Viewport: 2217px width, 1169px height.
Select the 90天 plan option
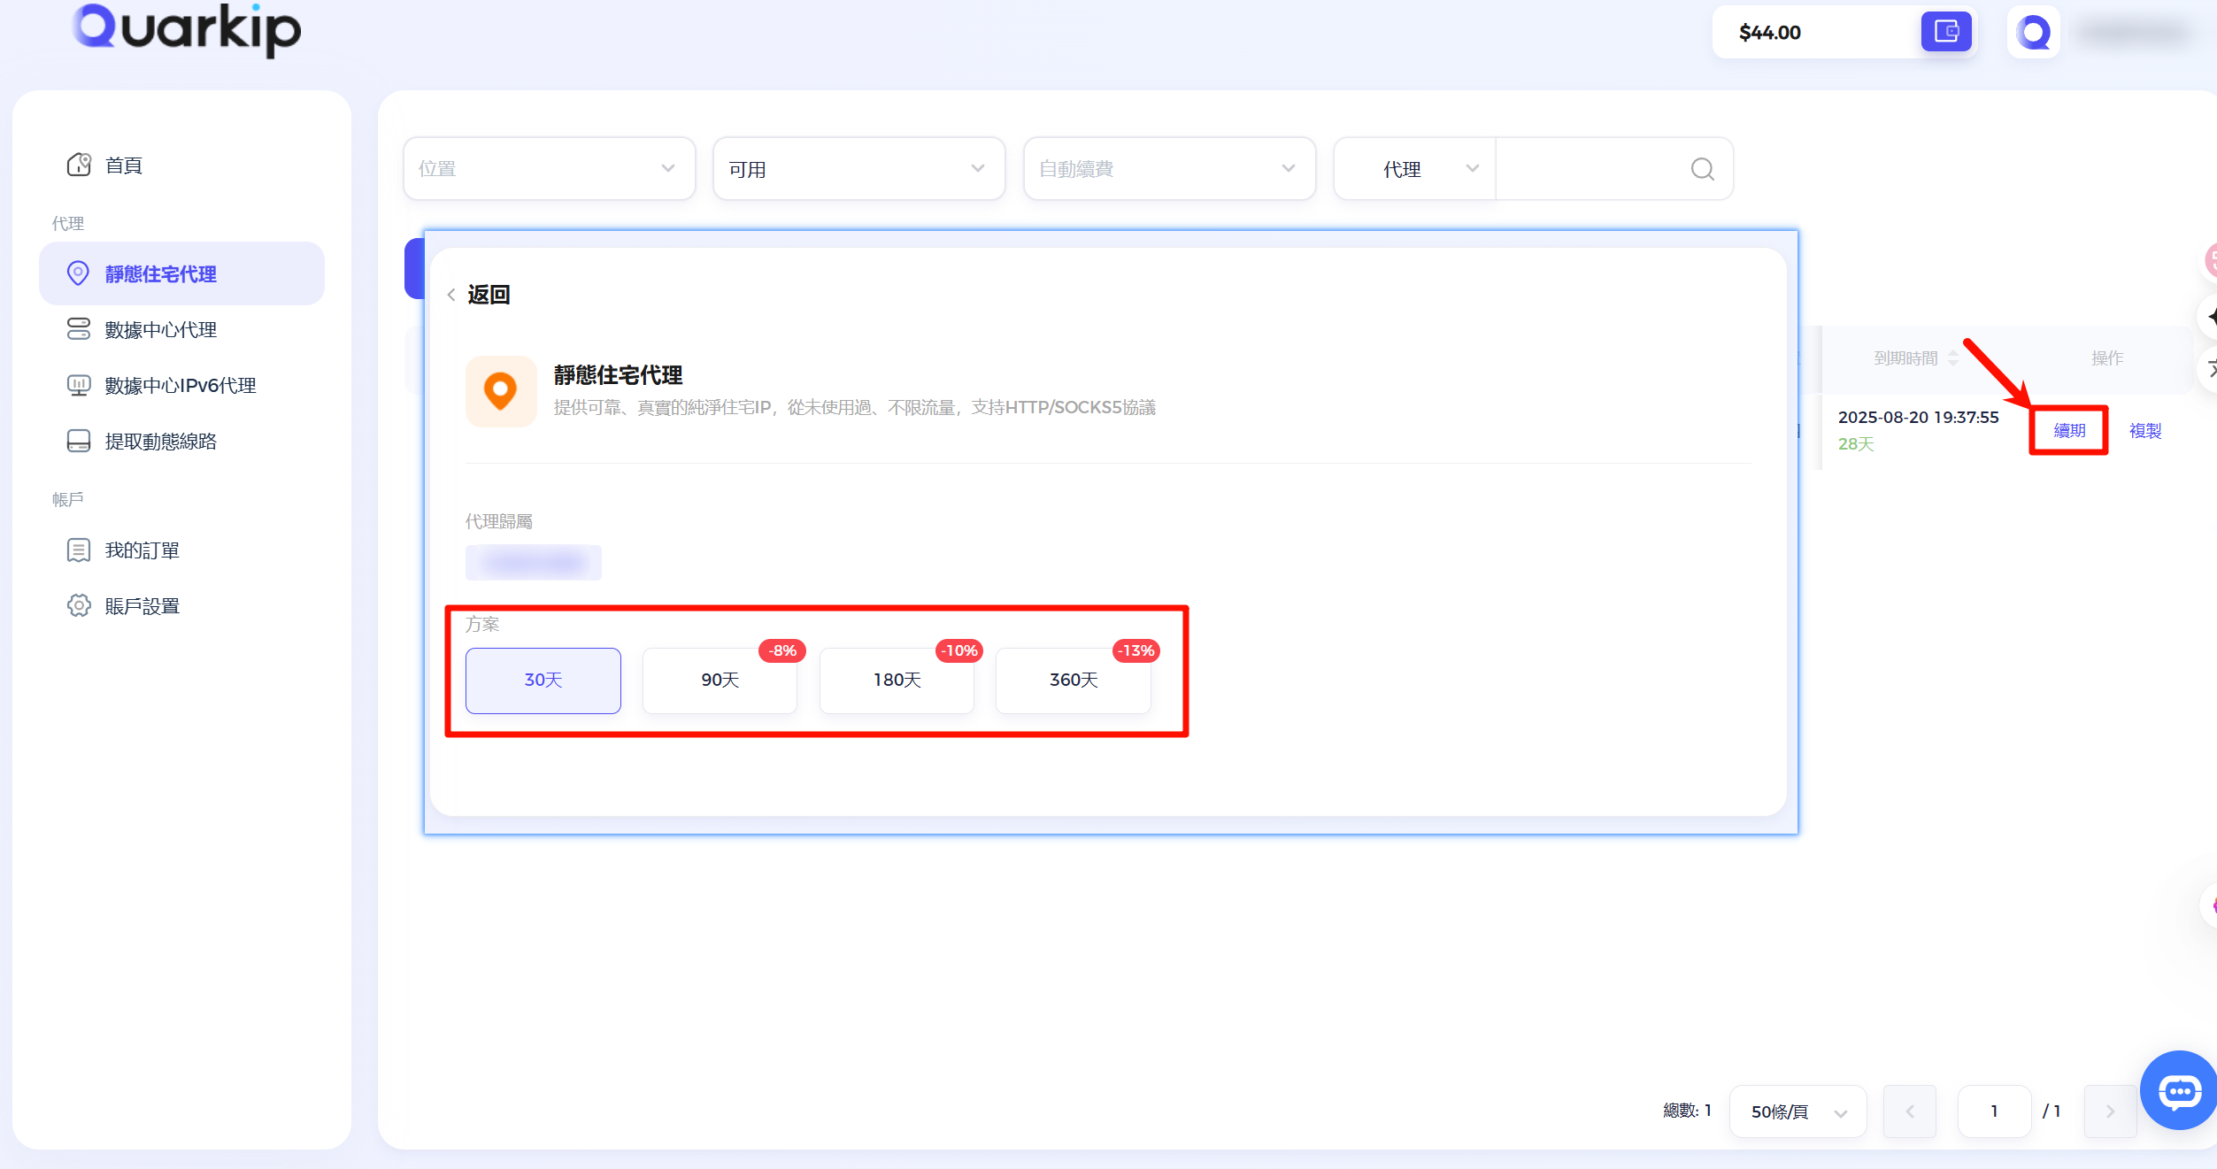(x=720, y=681)
